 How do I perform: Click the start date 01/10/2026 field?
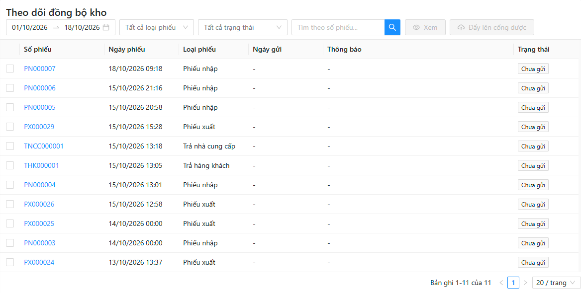click(x=30, y=27)
